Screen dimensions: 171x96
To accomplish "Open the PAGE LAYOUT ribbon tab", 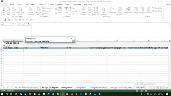I will [x=30, y=5].
